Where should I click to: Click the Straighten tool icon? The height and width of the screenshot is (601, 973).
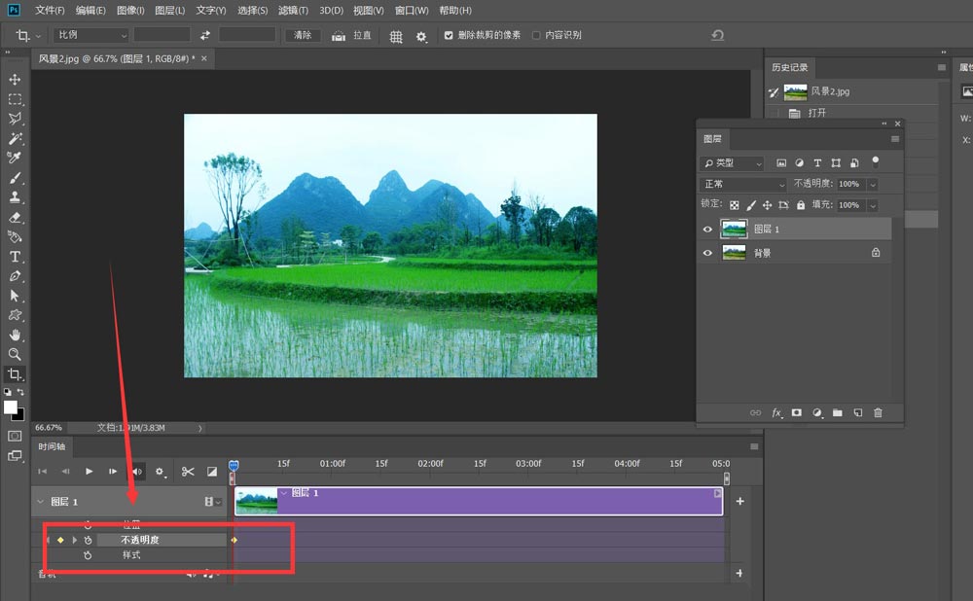click(339, 35)
